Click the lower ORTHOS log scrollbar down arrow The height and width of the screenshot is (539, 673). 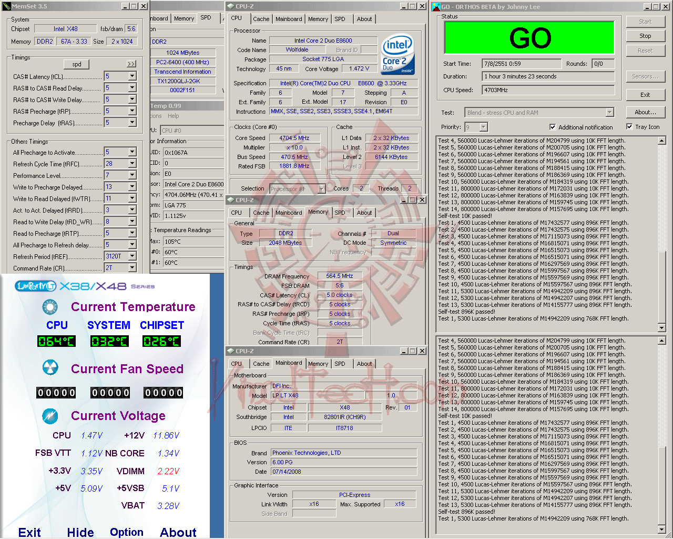pos(661,528)
